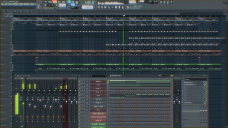Toggle the first step of the Kick_12 row

[110, 100]
